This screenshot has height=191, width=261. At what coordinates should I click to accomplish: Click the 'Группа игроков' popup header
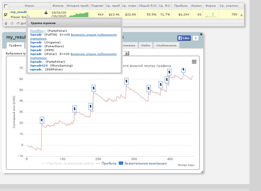click(75, 23)
